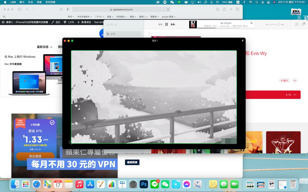This screenshot has width=308, height=192.
Task: Open Maps from the Dock
Action: click(x=47, y=184)
